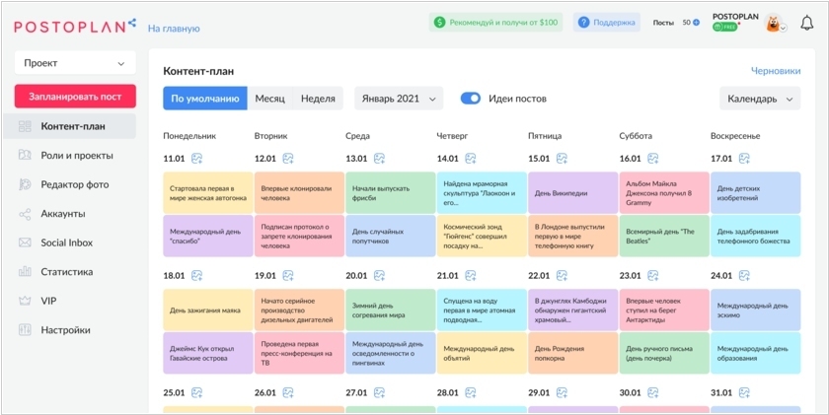Click the notification bell icon
This screenshot has width=829, height=415.
807,23
